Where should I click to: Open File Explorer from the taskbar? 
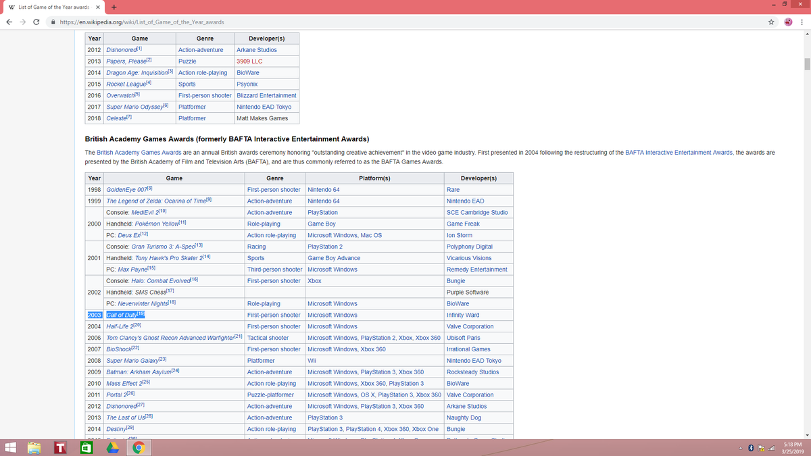pos(35,447)
